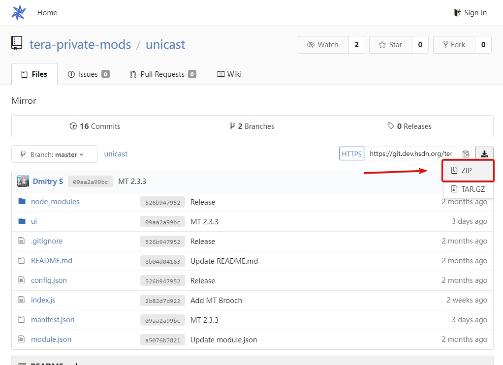Select TAR.GZ download option
Screen dimensions: 503x365
tap(468, 189)
